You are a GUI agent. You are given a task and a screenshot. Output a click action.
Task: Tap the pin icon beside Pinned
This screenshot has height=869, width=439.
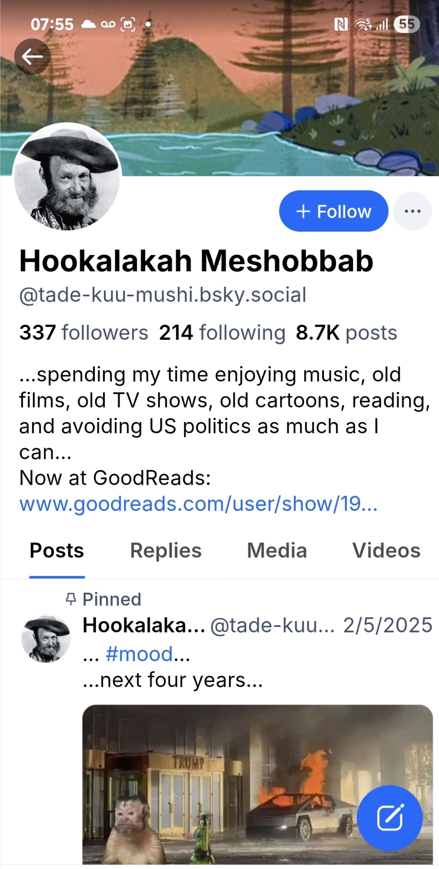coord(71,599)
